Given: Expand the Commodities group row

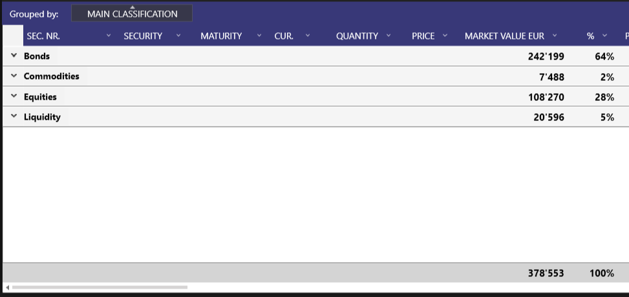Looking at the screenshot, I should tap(14, 76).
